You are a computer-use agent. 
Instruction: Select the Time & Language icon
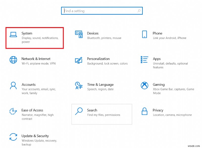pyautogui.click(x=79, y=86)
